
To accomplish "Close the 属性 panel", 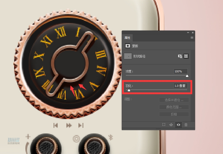I will point(193,33).
